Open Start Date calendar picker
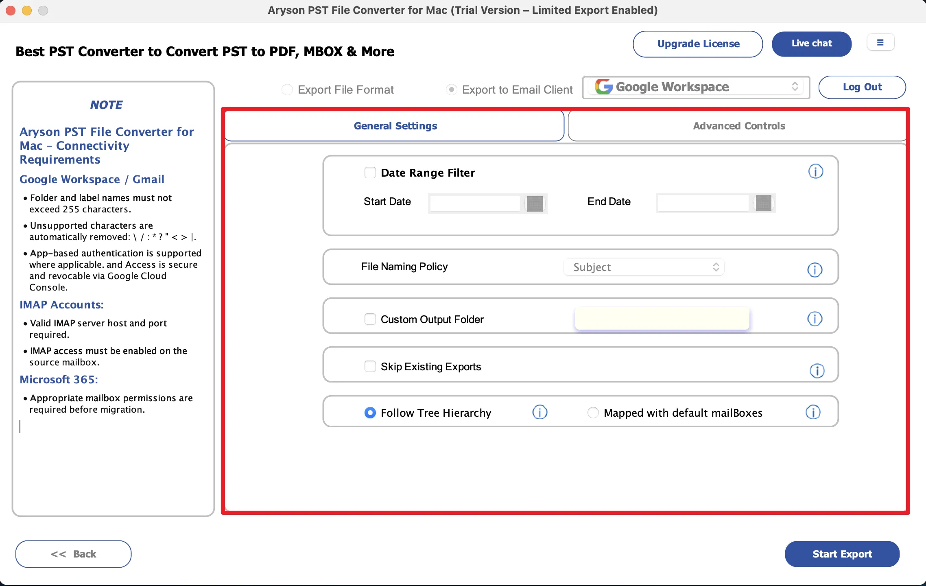The width and height of the screenshot is (926, 586). (x=535, y=203)
